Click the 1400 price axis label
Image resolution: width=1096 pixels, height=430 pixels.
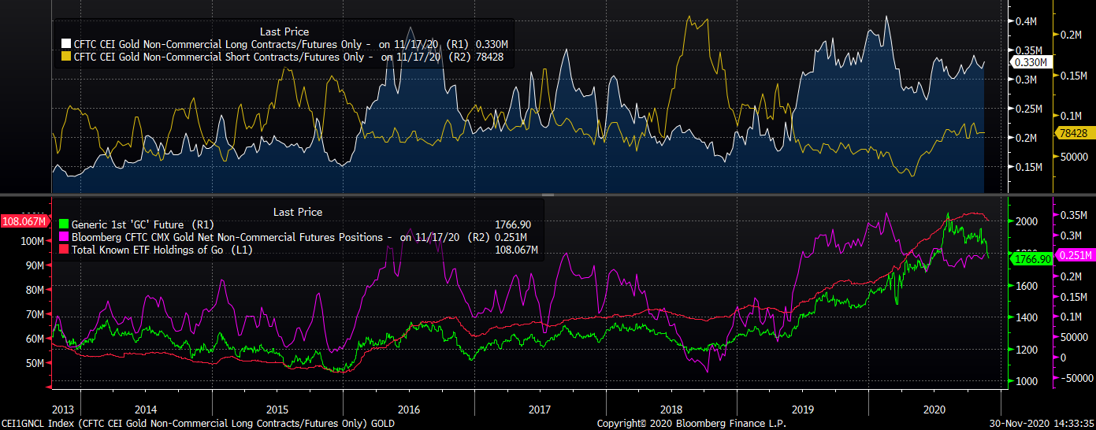pyautogui.click(x=1027, y=317)
